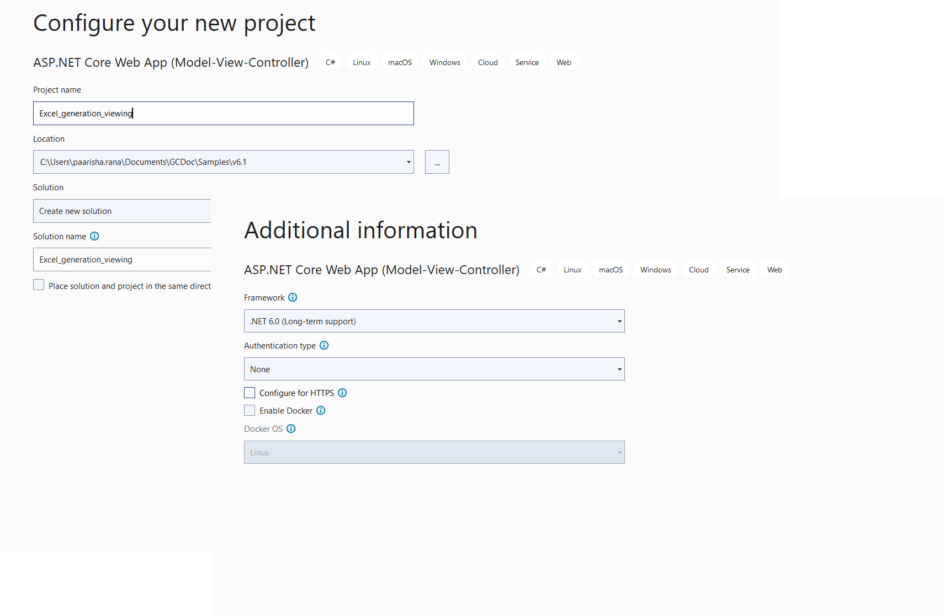The width and height of the screenshot is (944, 616).
Task: Expand the Authentication type dropdown
Action: (434, 369)
